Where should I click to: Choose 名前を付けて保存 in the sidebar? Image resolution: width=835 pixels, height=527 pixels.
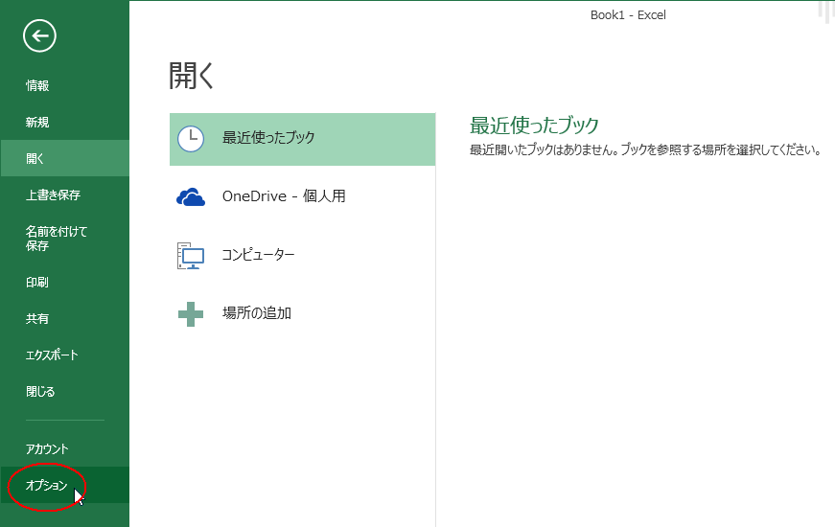(65, 239)
